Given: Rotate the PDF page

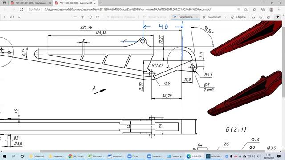Looking at the screenshot, I should [90, 17].
